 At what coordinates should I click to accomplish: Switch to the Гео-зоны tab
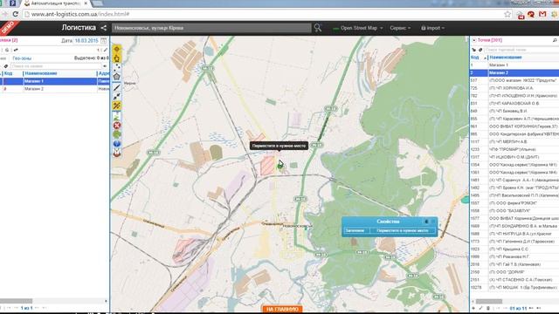pyautogui.click(x=22, y=58)
